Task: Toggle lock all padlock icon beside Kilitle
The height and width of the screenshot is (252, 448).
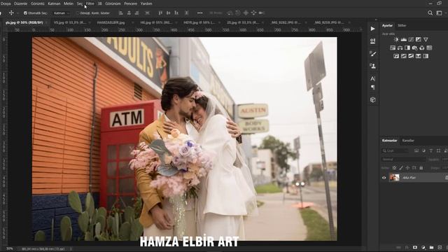Action: point(421,168)
